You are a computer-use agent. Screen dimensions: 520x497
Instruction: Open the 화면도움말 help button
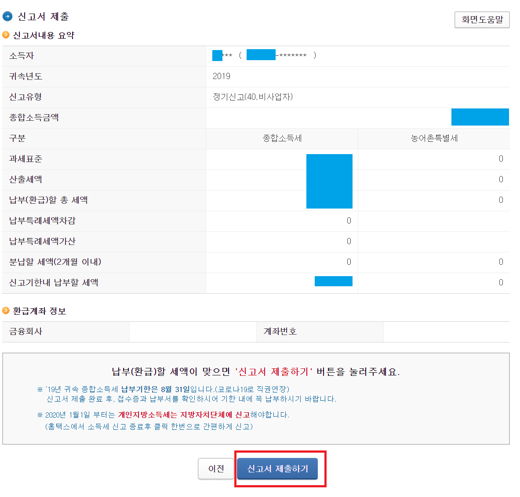click(x=482, y=20)
